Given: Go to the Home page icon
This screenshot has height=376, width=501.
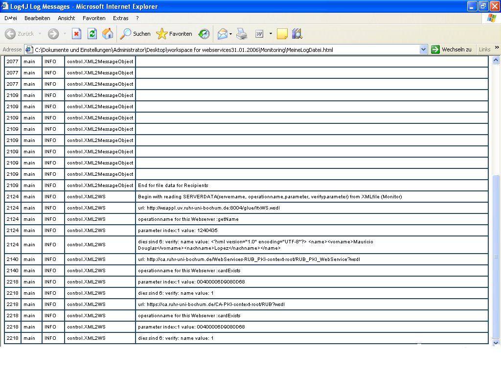Looking at the screenshot, I should coord(108,34).
